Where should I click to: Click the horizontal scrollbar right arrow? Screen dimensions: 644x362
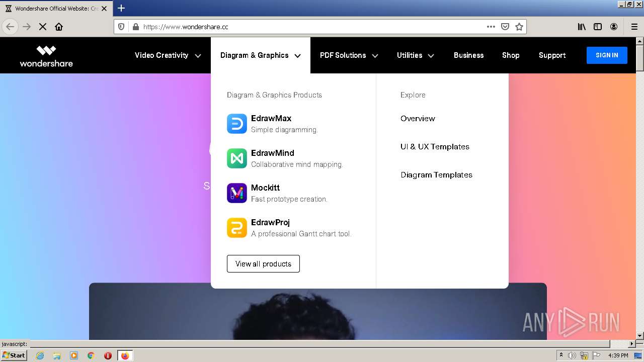pos(632,343)
